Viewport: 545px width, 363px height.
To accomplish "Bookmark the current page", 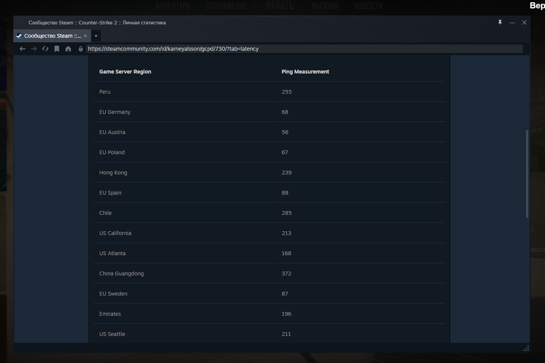I will click(x=57, y=49).
